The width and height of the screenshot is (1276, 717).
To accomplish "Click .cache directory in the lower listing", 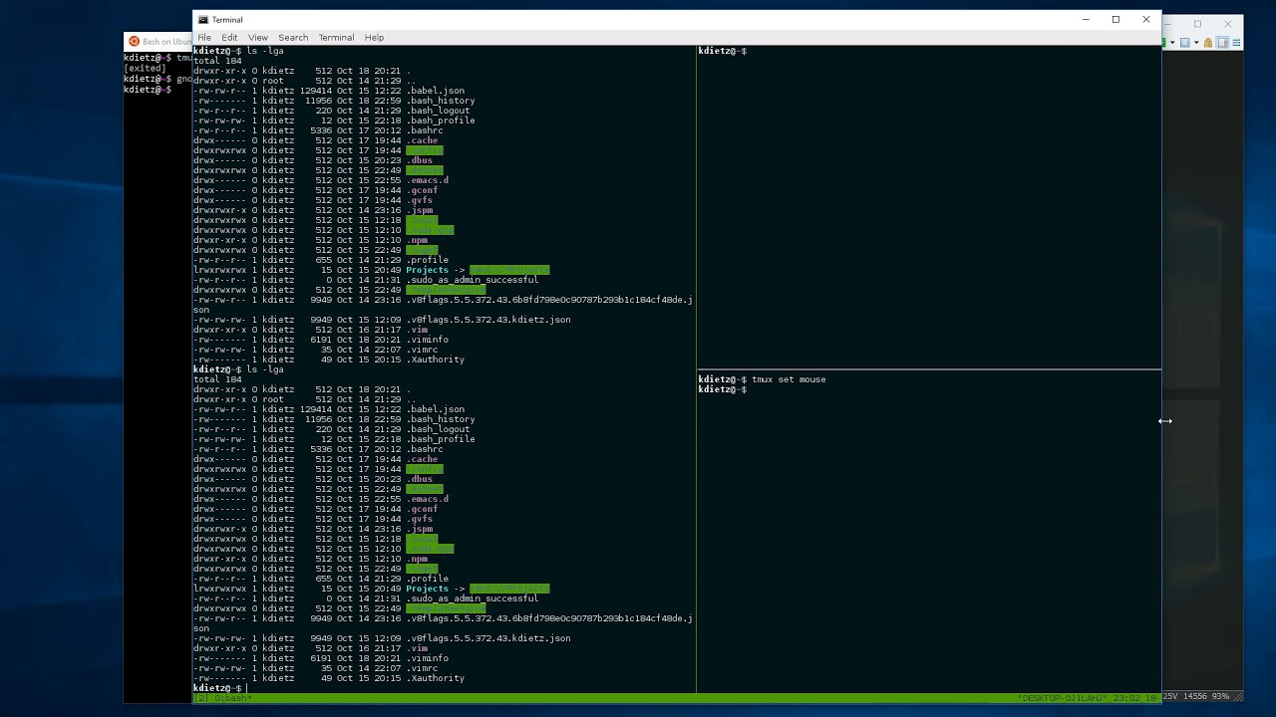I will [422, 459].
